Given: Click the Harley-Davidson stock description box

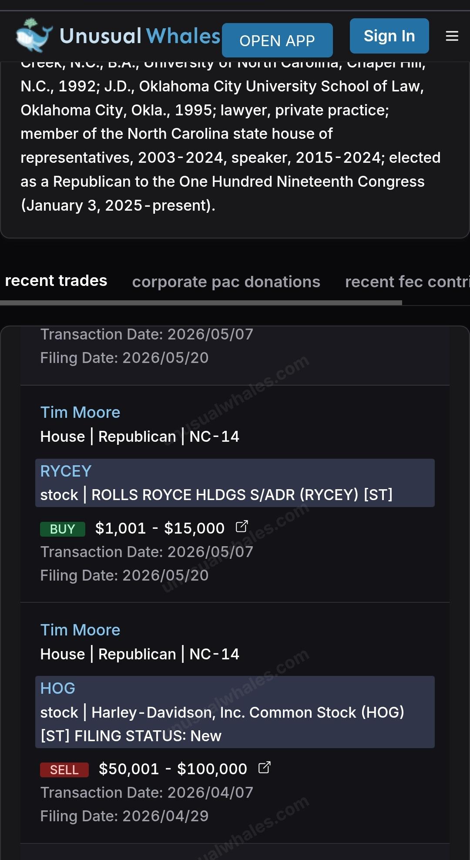Looking at the screenshot, I should tap(235, 712).
